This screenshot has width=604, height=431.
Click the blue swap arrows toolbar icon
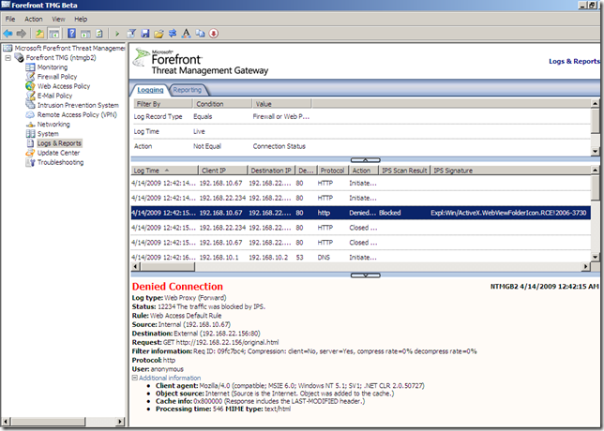(173, 34)
